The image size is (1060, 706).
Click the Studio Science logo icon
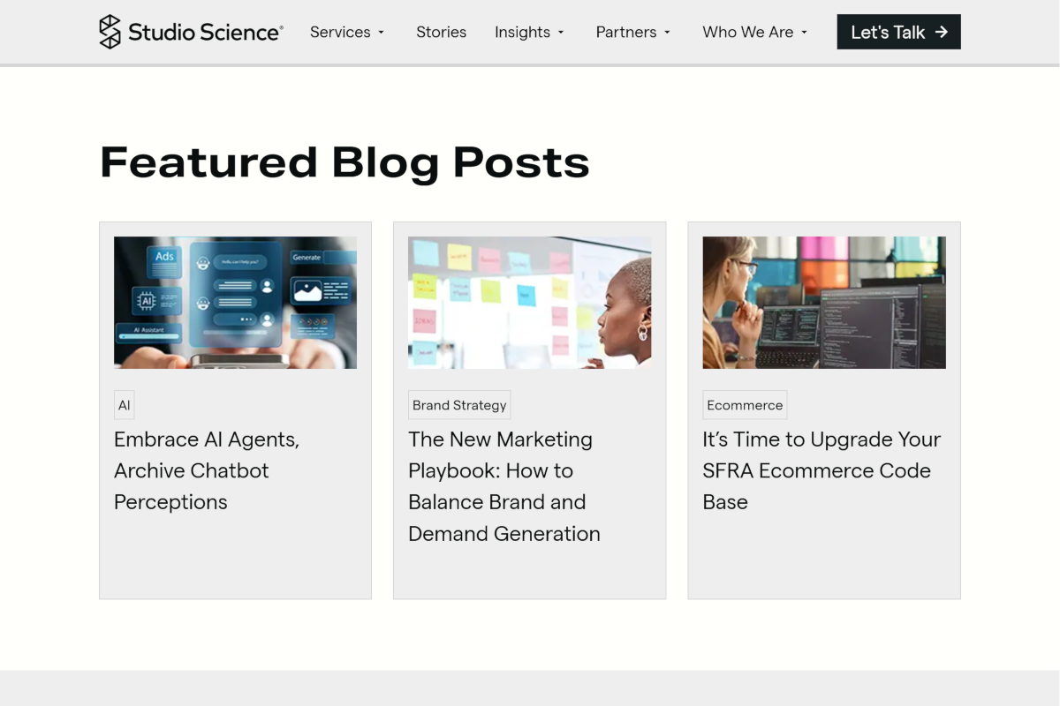pyautogui.click(x=110, y=31)
